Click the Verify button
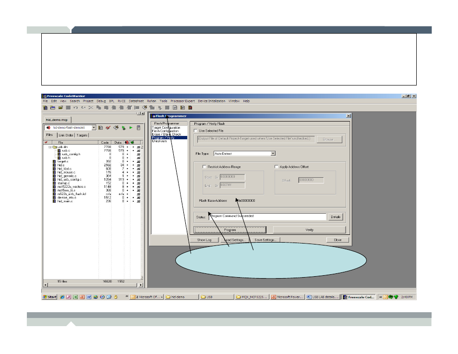The height and width of the screenshot is (354, 458). 309,230
